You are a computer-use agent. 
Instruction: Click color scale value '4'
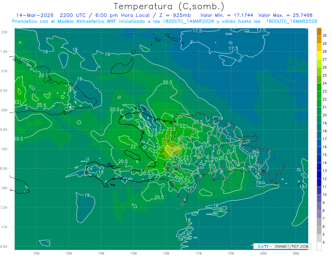[x=324, y=242]
